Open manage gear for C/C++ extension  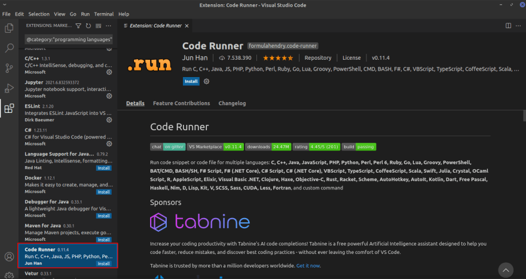point(109,72)
